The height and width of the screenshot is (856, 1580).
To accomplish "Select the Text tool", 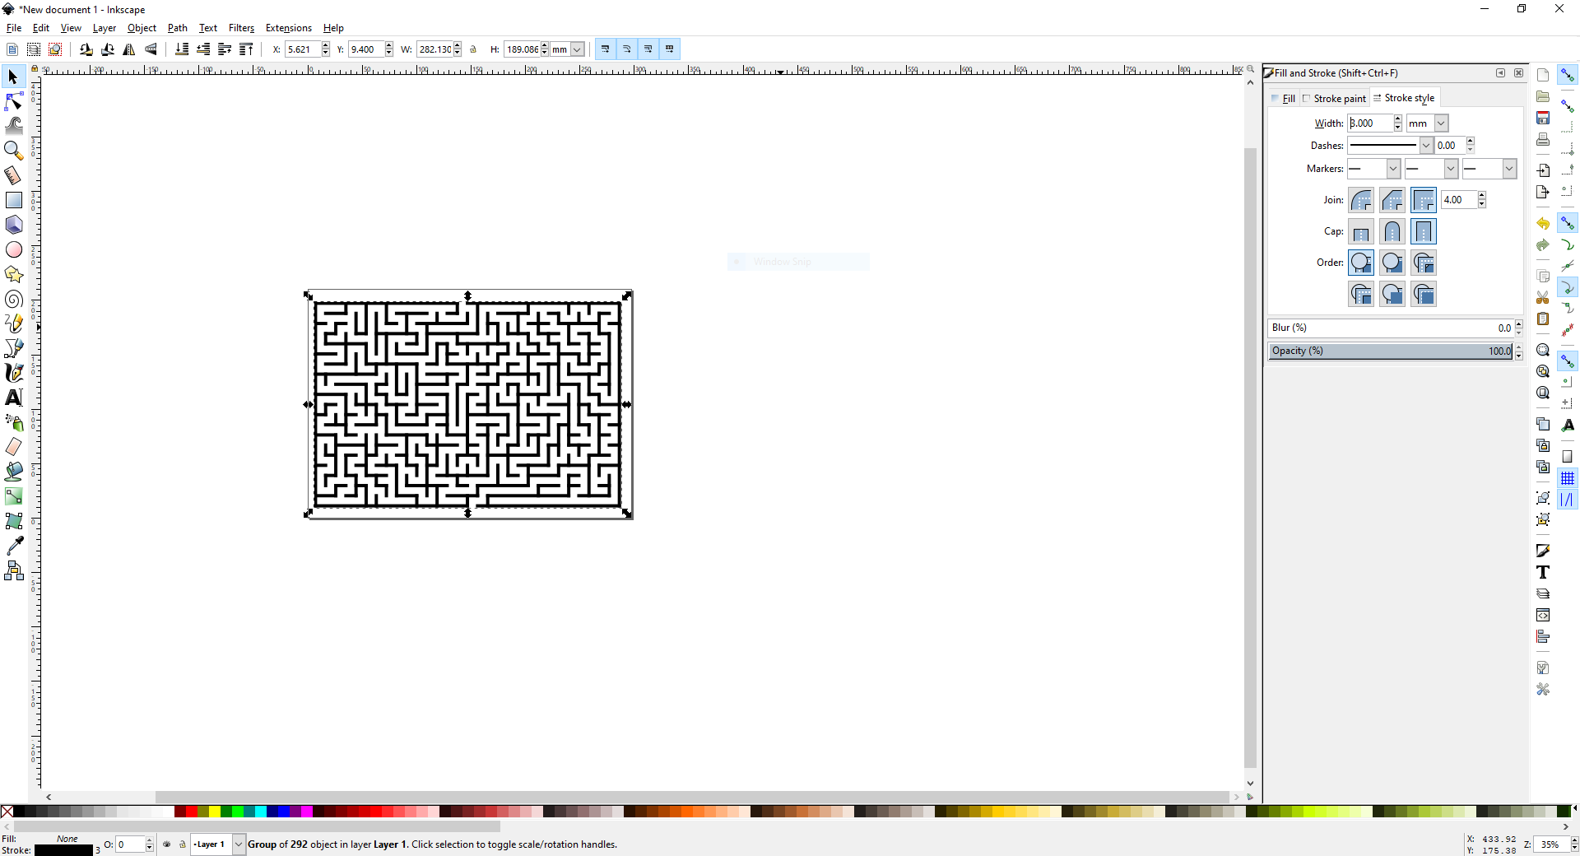I will pyautogui.click(x=14, y=398).
